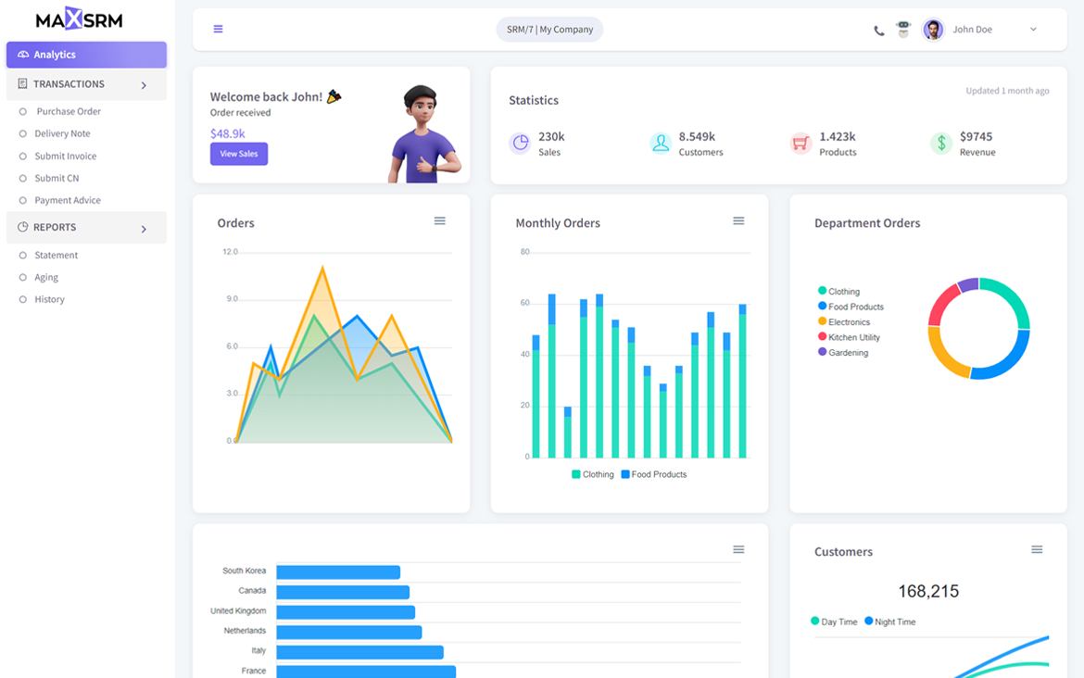Click the SRM/7 | My Company pill
The image size is (1084, 678).
point(549,30)
